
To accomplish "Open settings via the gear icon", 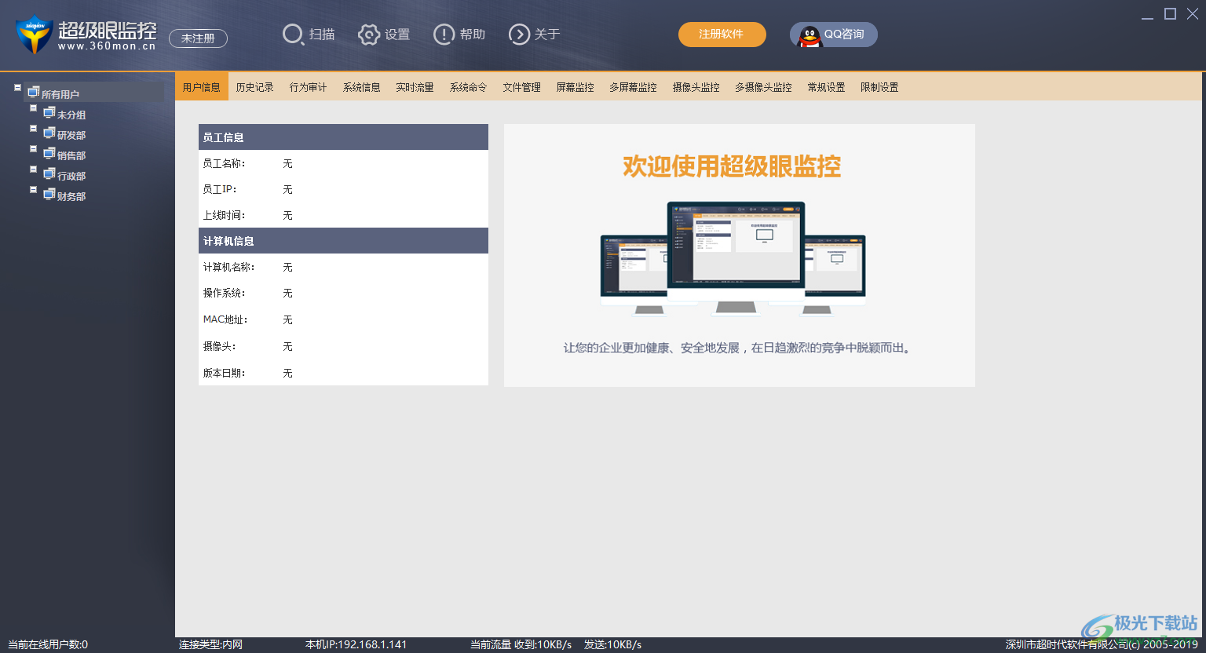I will click(369, 35).
